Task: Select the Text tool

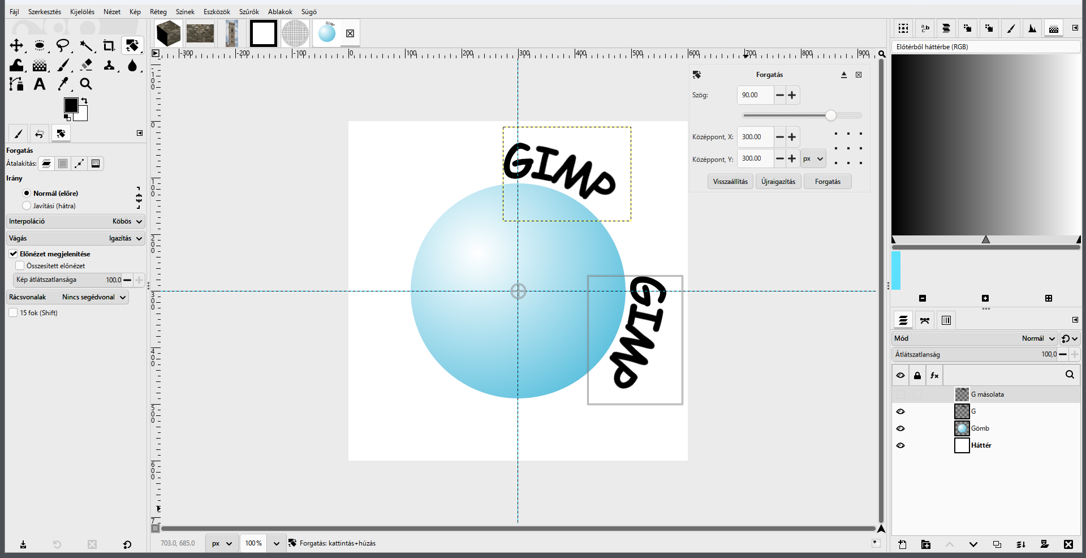Action: tap(40, 84)
